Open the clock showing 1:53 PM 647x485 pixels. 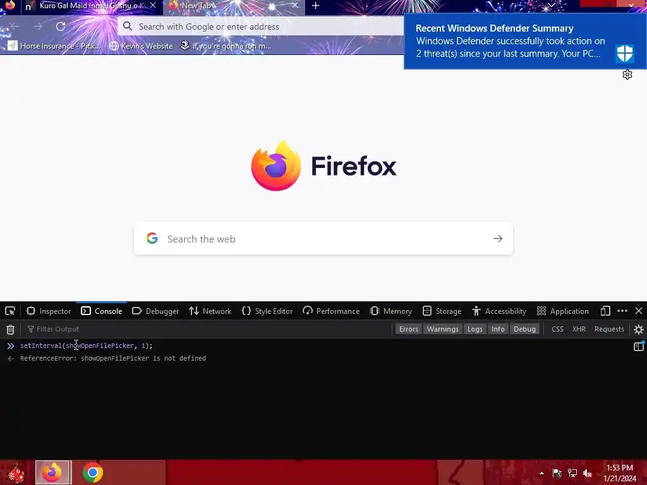(620, 473)
